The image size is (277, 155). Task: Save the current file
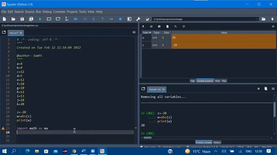click(x=22, y=19)
